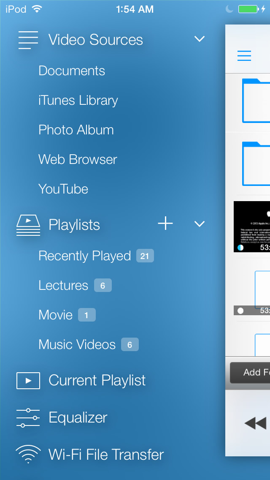Tap the blue hamburger menu icon

tap(244, 56)
